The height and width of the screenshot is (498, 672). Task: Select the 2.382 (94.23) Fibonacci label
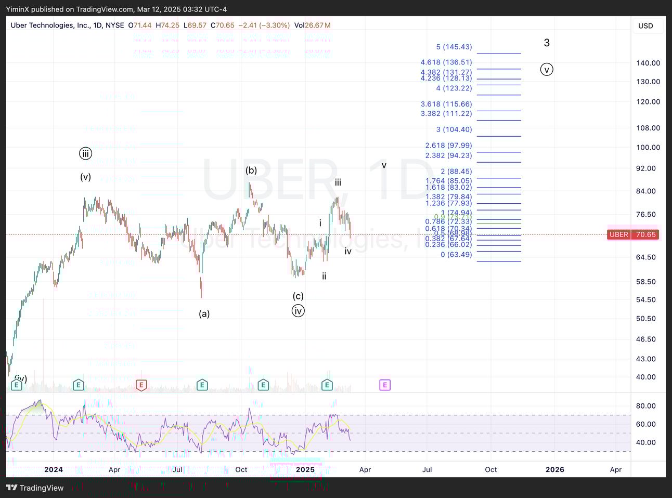click(x=448, y=155)
